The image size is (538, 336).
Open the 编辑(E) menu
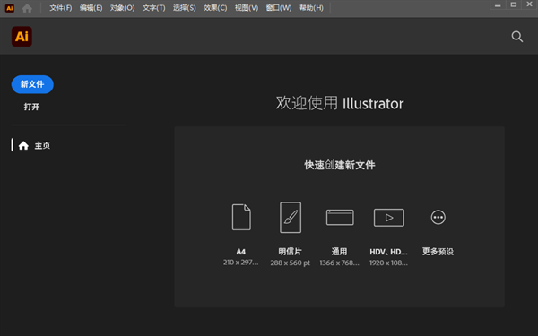coord(91,8)
